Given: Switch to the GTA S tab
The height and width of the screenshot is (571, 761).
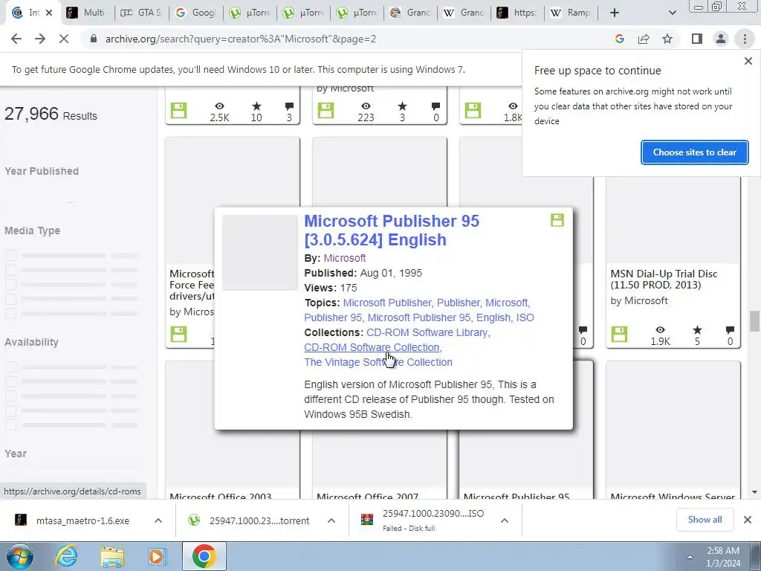Looking at the screenshot, I should click(142, 13).
